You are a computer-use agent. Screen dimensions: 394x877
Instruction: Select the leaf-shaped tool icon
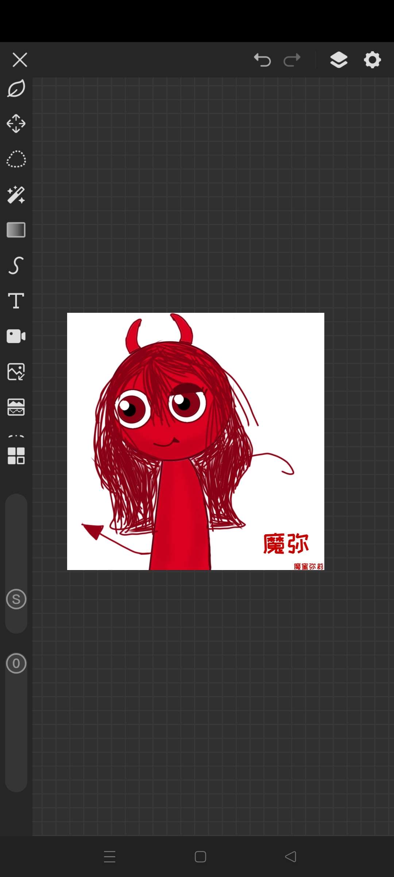pos(16,88)
